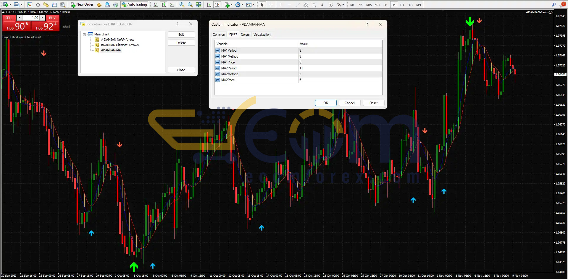
Task: Open the lot volume dropdown arrow
Action: 19,18
